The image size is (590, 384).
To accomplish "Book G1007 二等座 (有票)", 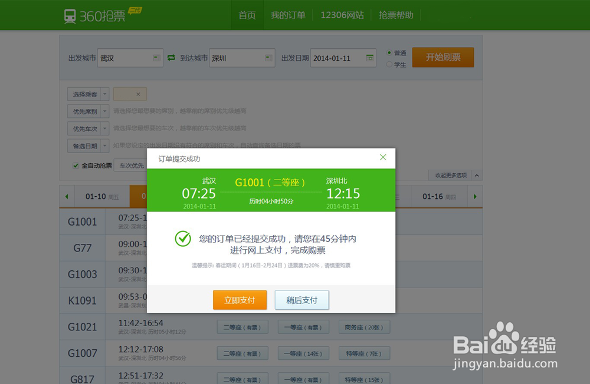I will click(x=243, y=353).
